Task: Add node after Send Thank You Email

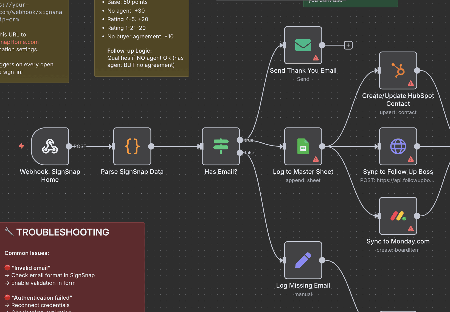Action: 348,45
